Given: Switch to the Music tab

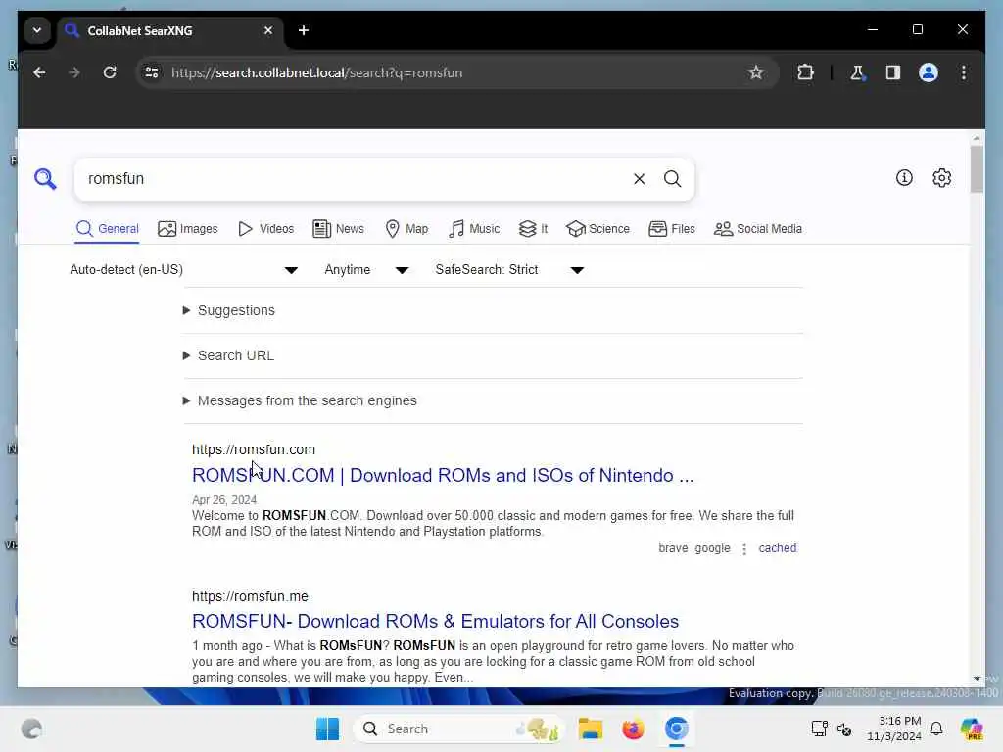Looking at the screenshot, I should click(474, 229).
